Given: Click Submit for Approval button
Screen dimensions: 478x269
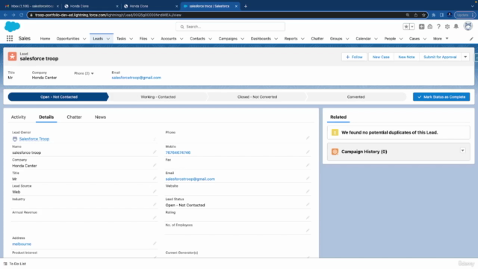Looking at the screenshot, I should click(440, 57).
